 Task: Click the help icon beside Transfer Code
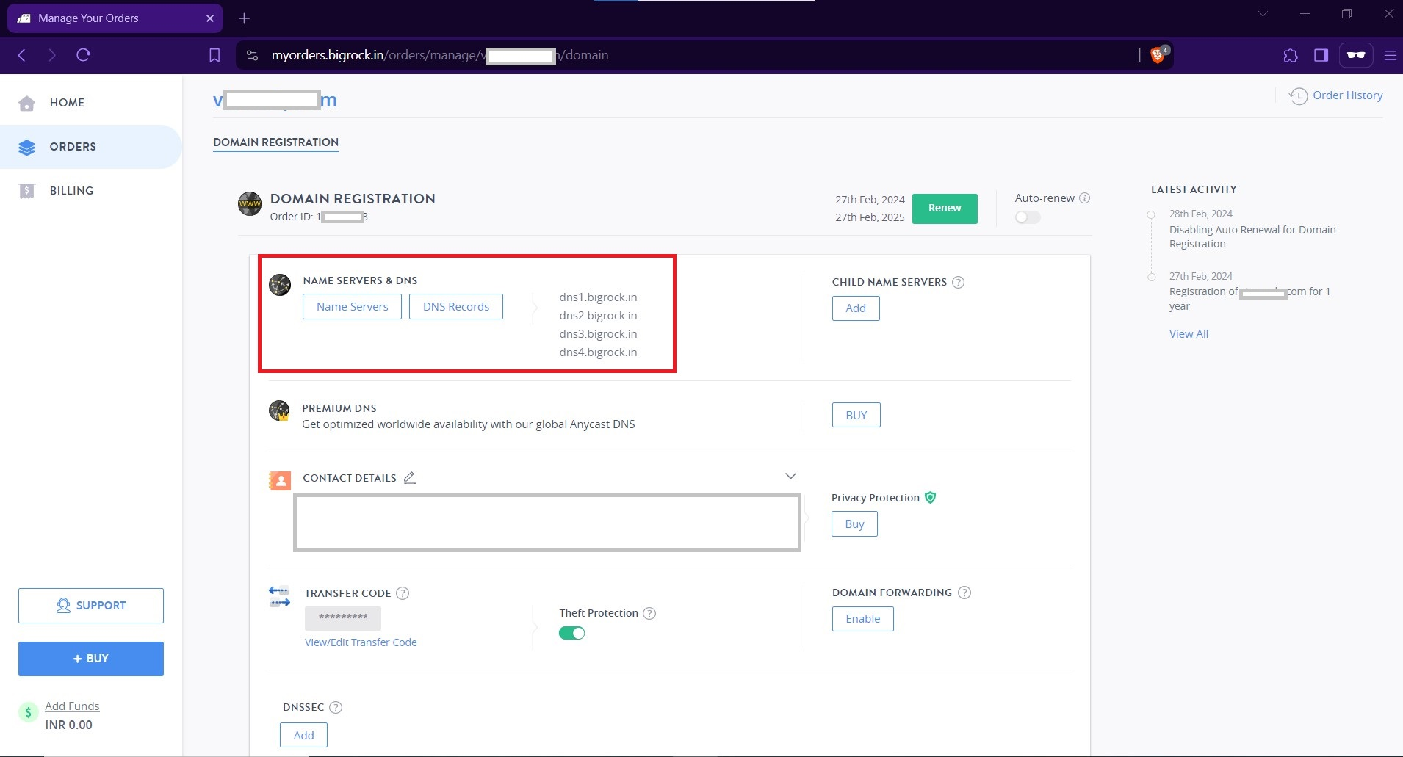tap(403, 593)
